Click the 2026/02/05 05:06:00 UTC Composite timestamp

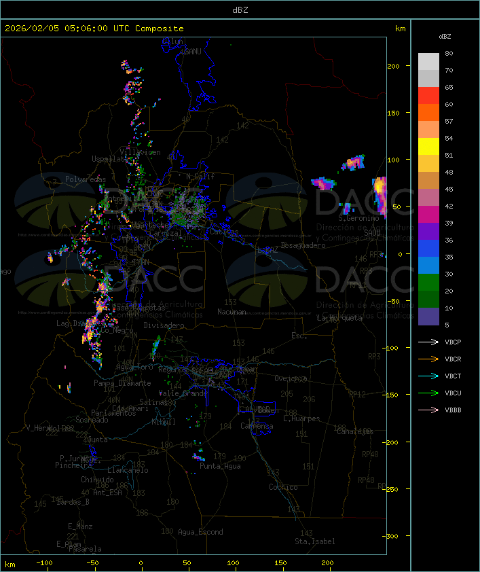click(x=94, y=29)
